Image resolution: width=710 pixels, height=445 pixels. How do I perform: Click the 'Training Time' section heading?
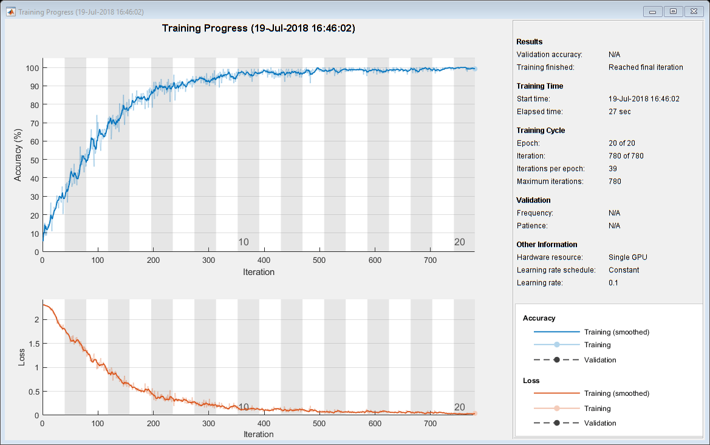click(540, 86)
